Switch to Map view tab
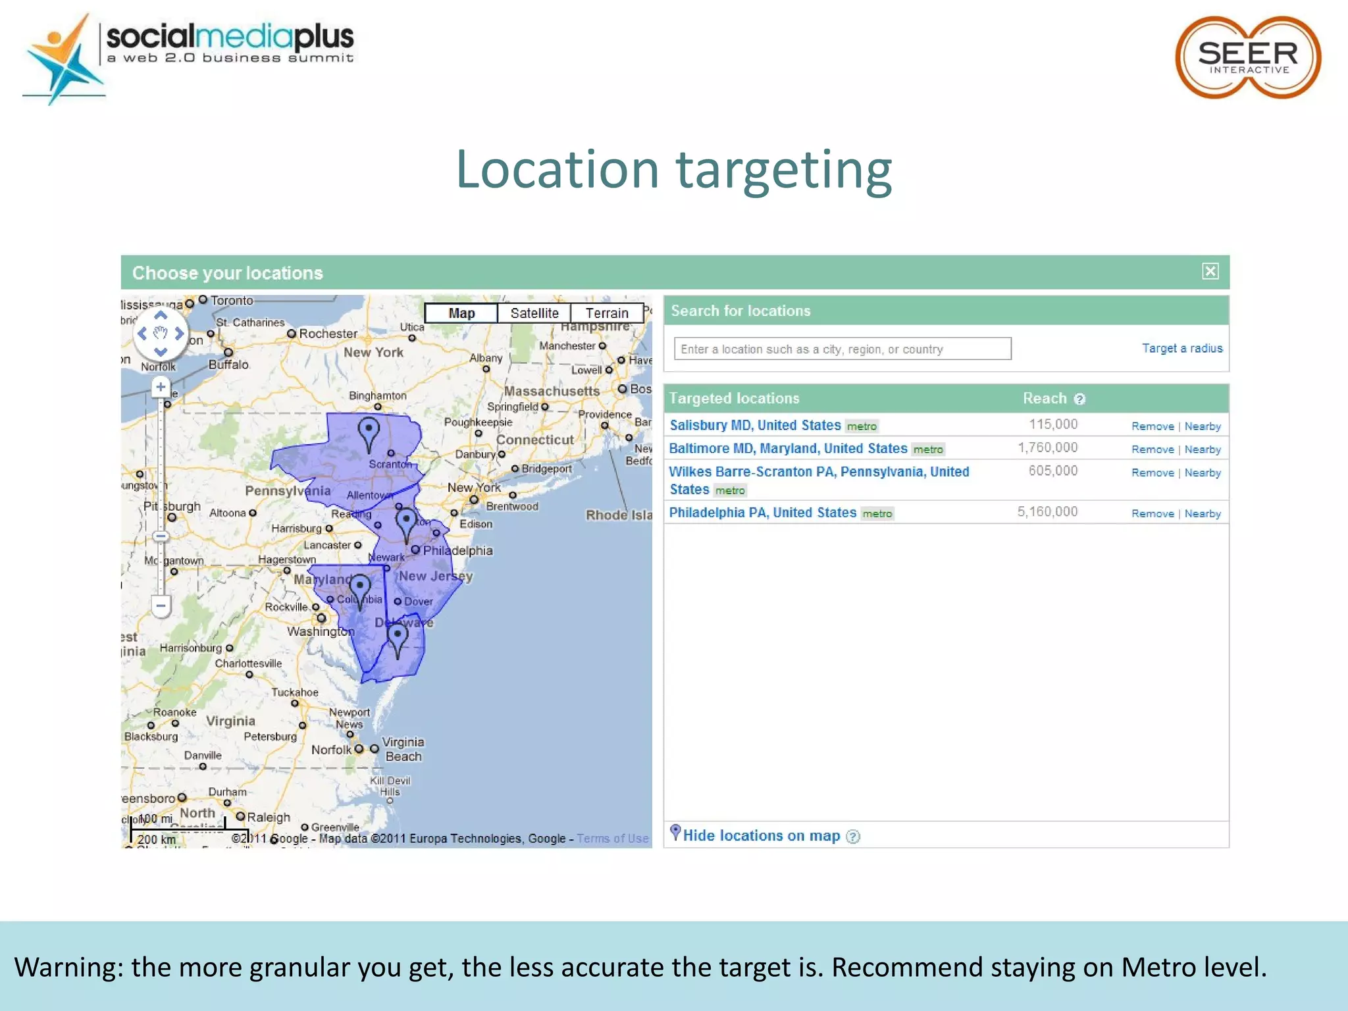Image resolution: width=1348 pixels, height=1011 pixels. (461, 313)
